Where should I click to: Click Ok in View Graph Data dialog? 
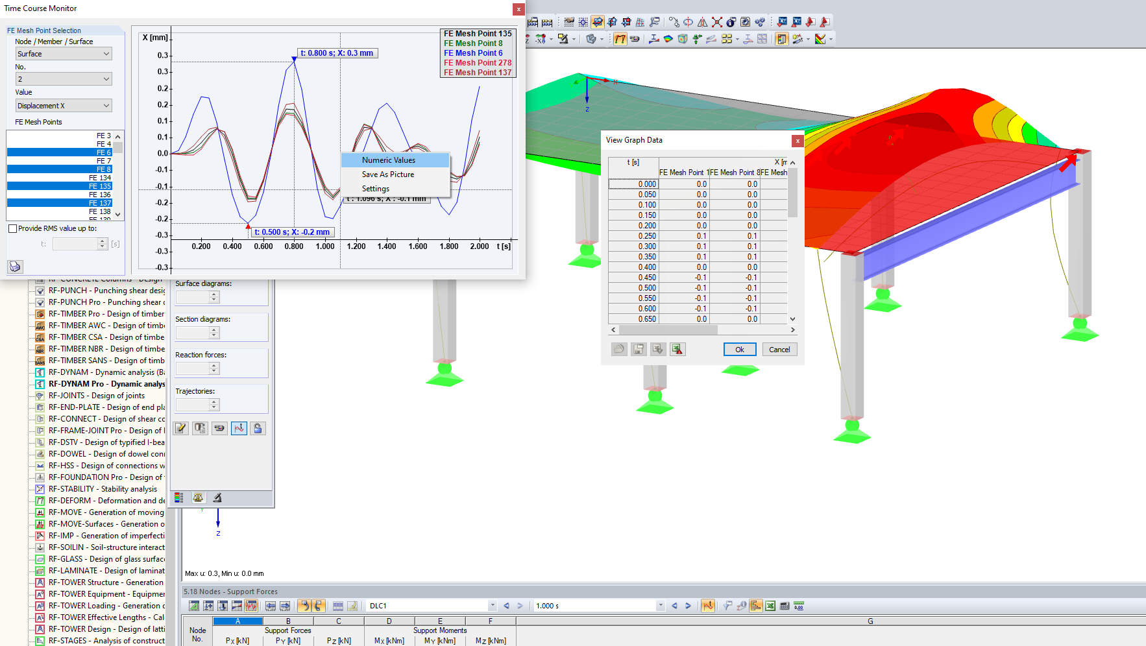(740, 350)
